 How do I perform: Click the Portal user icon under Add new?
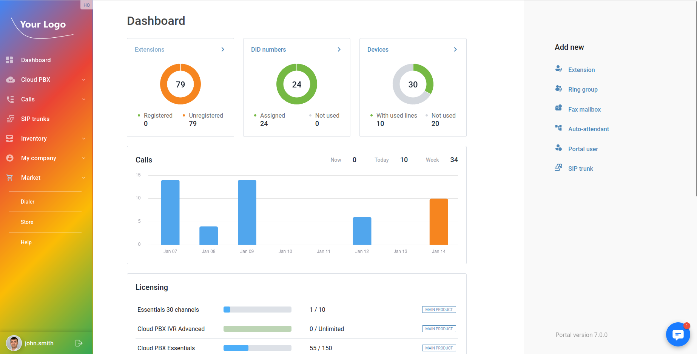(558, 148)
